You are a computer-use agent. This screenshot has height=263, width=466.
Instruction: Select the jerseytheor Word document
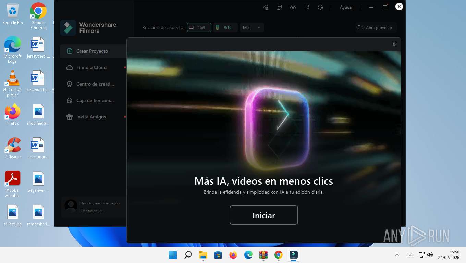pos(38,47)
